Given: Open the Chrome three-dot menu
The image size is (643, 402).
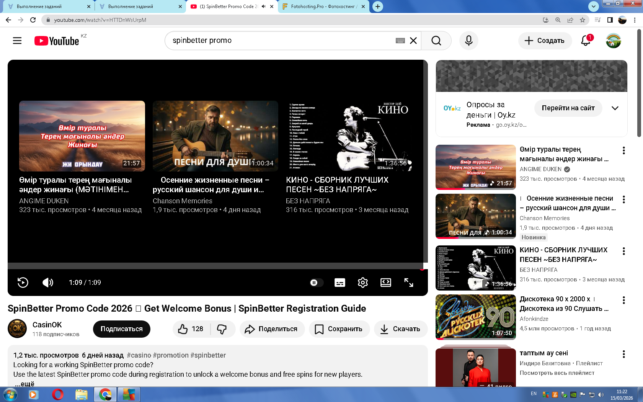Looking at the screenshot, I should pos(635,20).
